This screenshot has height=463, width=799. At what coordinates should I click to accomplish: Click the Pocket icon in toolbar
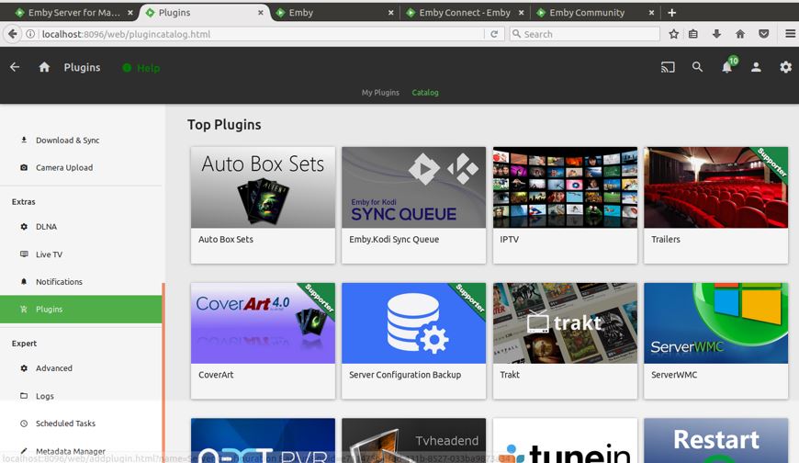click(763, 34)
